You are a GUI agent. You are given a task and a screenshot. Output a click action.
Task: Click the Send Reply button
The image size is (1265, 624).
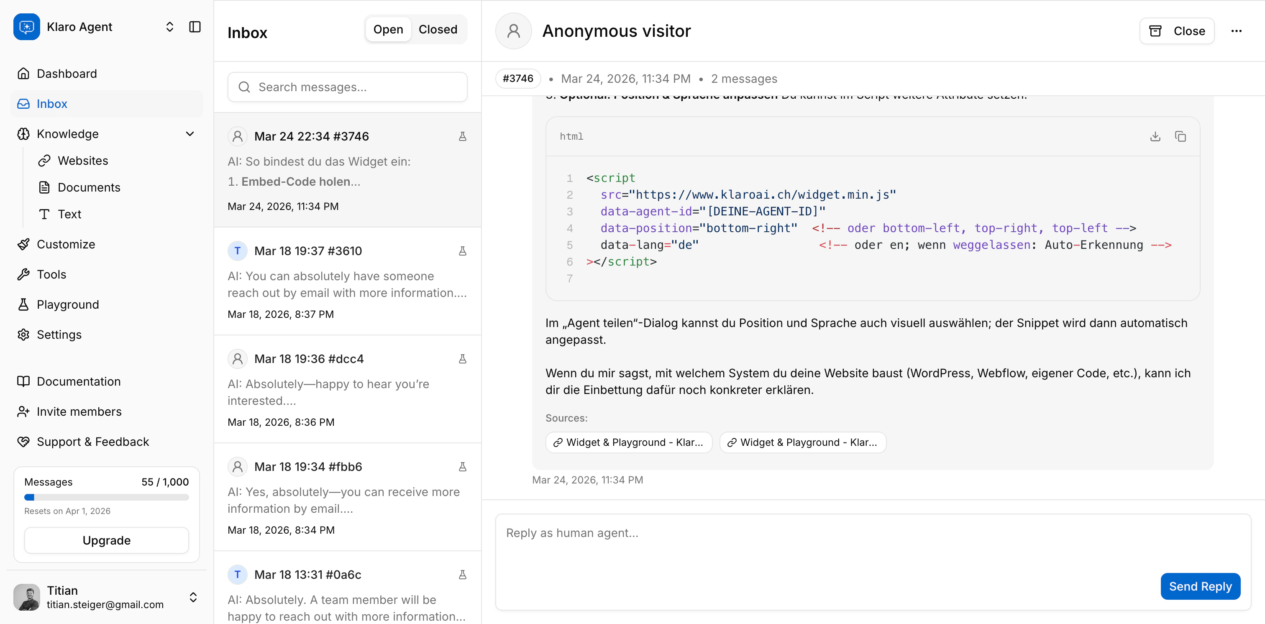1200,586
